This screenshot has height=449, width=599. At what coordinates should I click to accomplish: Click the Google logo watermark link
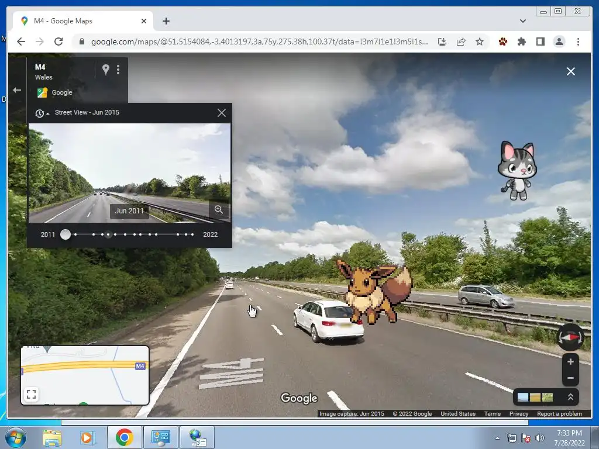(299, 398)
